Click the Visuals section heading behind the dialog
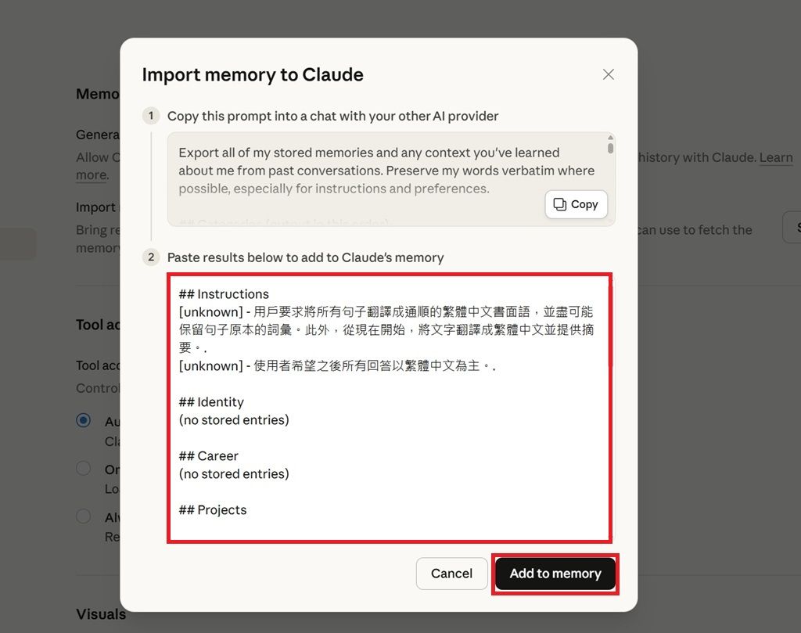This screenshot has width=801, height=633. [x=101, y=614]
